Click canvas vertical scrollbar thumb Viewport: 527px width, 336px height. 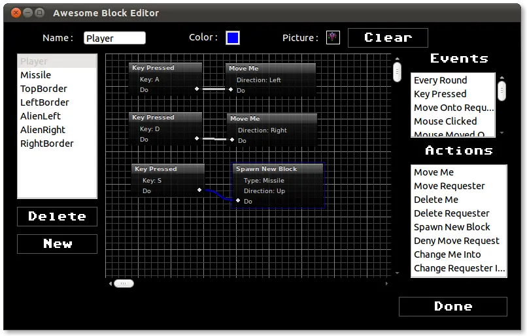pos(398,72)
